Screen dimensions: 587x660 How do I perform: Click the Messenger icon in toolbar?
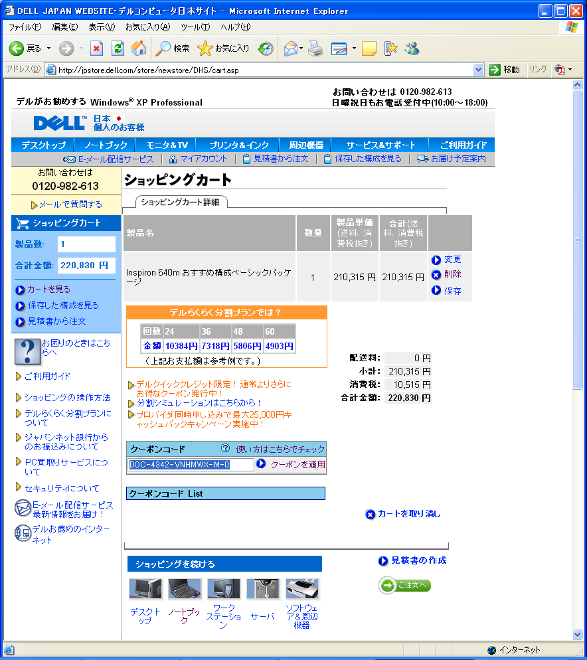412,48
